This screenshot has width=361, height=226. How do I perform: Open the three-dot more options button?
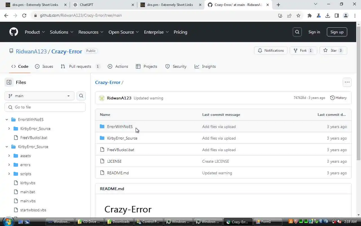(347, 82)
